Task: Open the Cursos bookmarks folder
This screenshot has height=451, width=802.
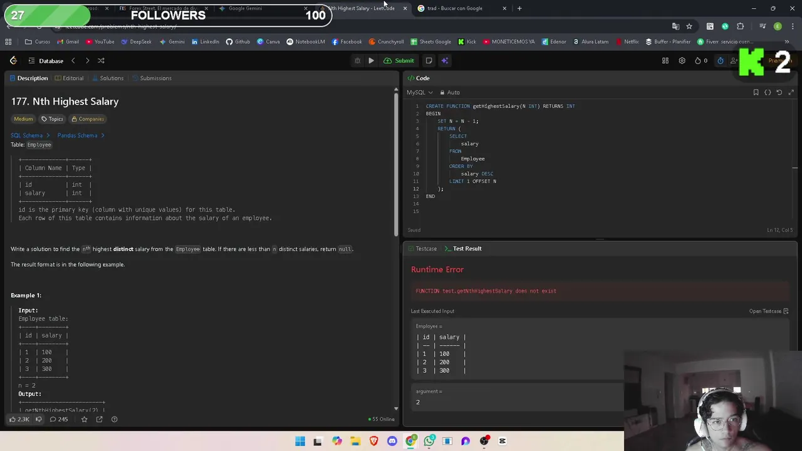Action: click(38, 42)
